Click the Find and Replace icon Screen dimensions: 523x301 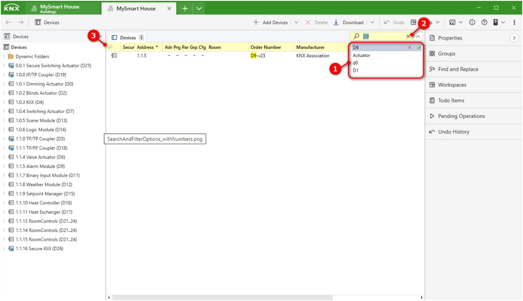pyautogui.click(x=432, y=69)
